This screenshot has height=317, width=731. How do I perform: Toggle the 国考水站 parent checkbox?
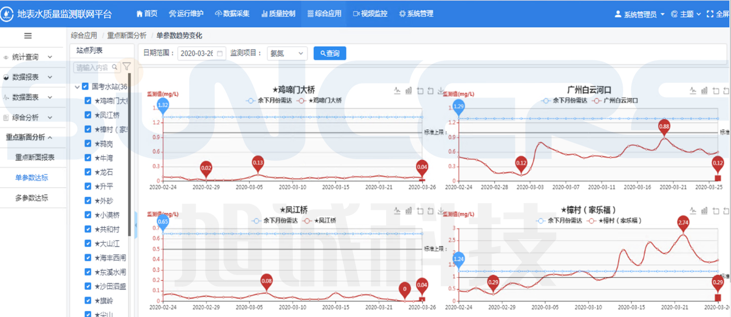(x=85, y=86)
